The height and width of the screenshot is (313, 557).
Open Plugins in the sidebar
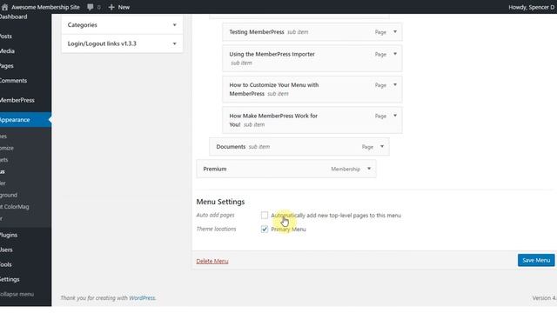click(x=9, y=235)
